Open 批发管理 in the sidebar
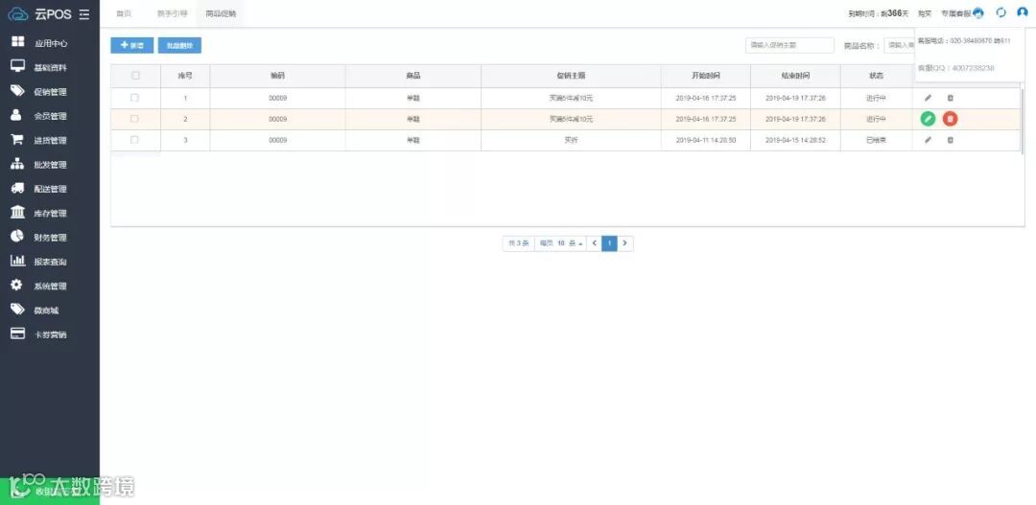 point(50,165)
